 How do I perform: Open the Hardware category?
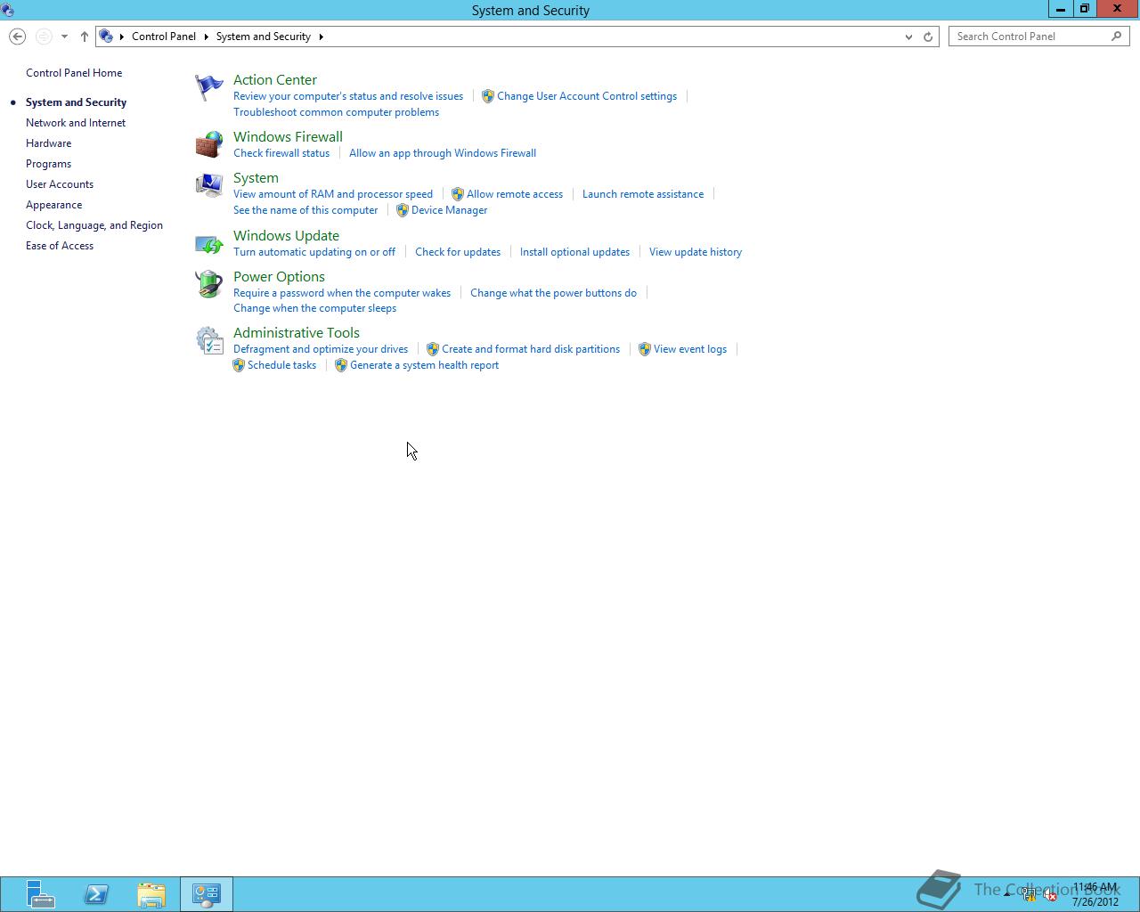[48, 143]
